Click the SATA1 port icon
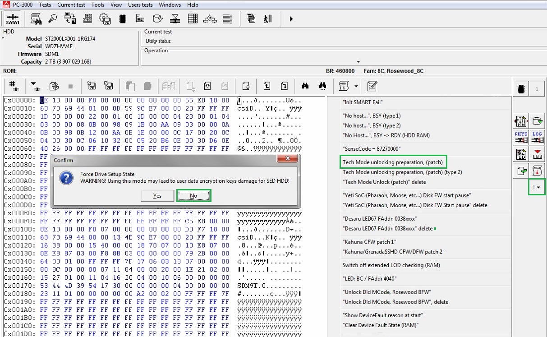Image resolution: width=547 pixels, height=337 pixels. (x=13, y=19)
